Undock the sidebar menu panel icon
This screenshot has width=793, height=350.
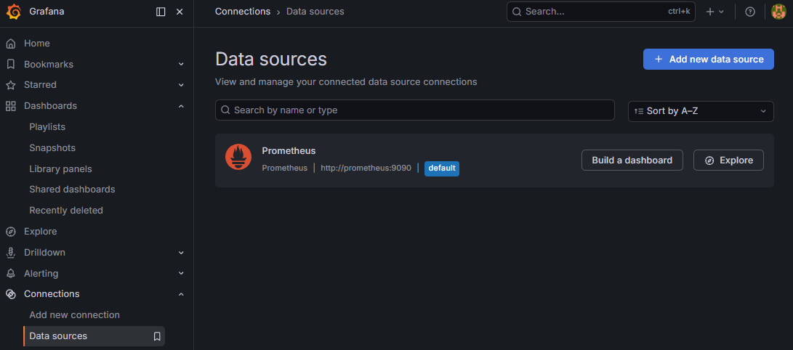pyautogui.click(x=161, y=12)
